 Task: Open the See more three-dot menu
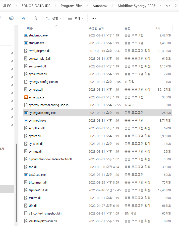93,18
